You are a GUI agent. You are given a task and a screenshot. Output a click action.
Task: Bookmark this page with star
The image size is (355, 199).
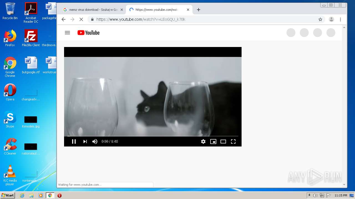[320, 19]
